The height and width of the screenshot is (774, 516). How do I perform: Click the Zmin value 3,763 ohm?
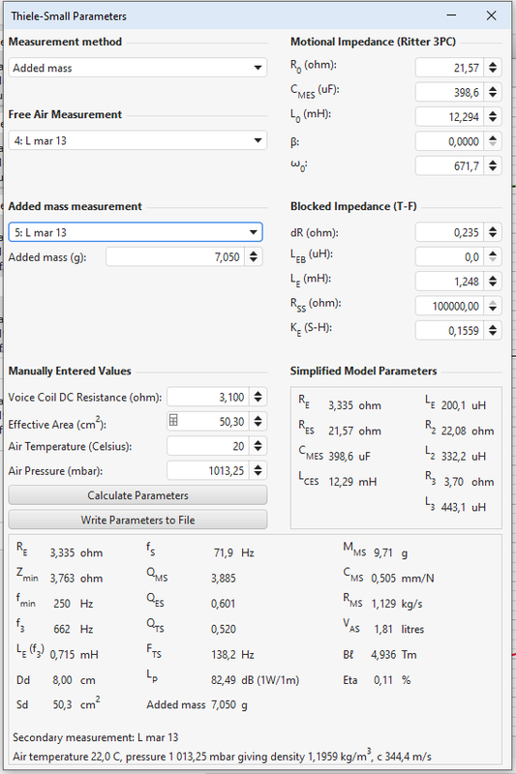76,578
